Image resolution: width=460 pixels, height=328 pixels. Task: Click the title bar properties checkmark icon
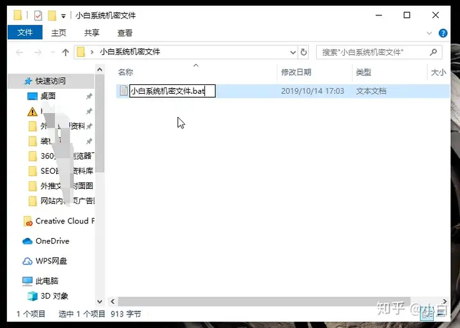[x=38, y=15]
